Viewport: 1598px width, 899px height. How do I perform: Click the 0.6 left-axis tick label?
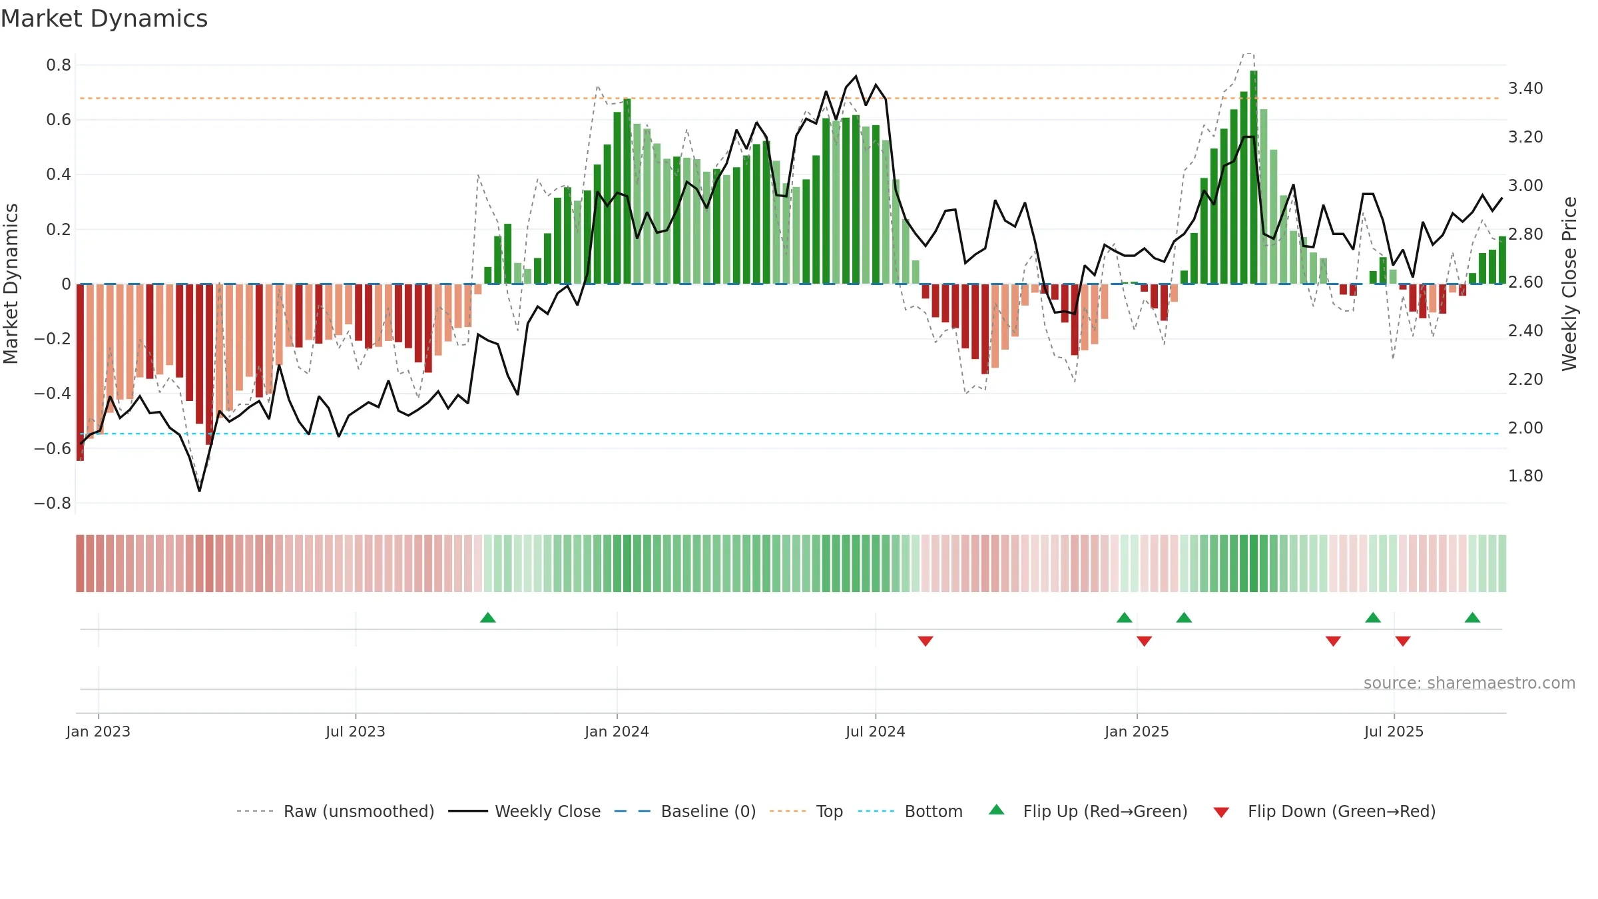coord(59,120)
